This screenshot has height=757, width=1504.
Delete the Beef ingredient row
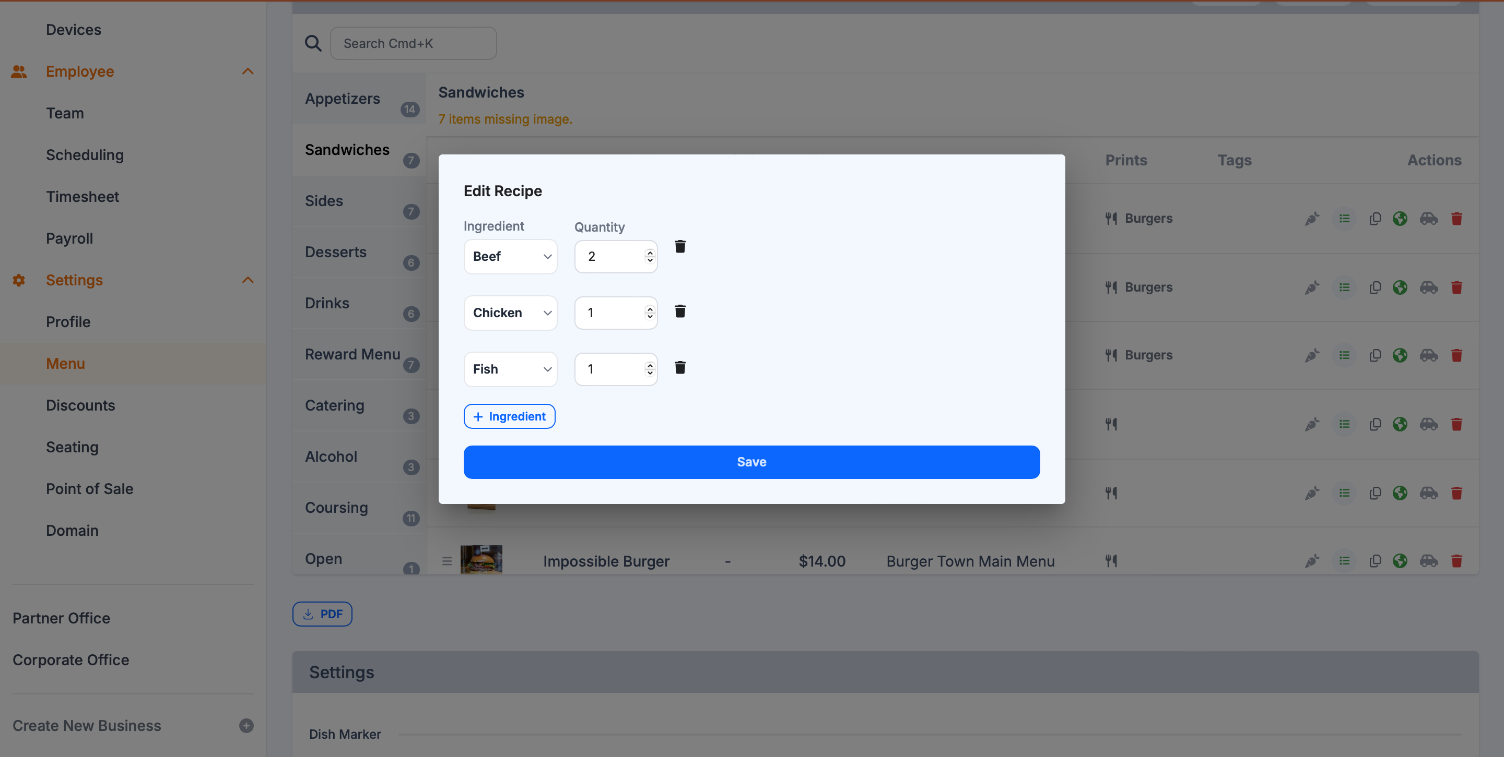click(679, 247)
